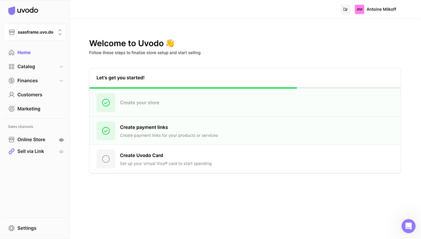Viewport: 421px width, 239px height.
Task: Click the setup progress bar
Action: 245,88
